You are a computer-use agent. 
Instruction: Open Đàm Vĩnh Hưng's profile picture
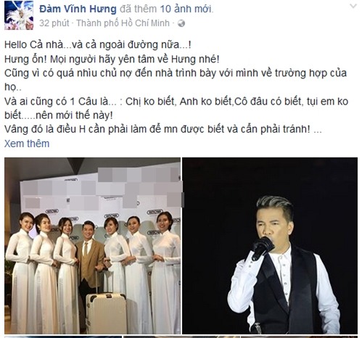(19, 15)
